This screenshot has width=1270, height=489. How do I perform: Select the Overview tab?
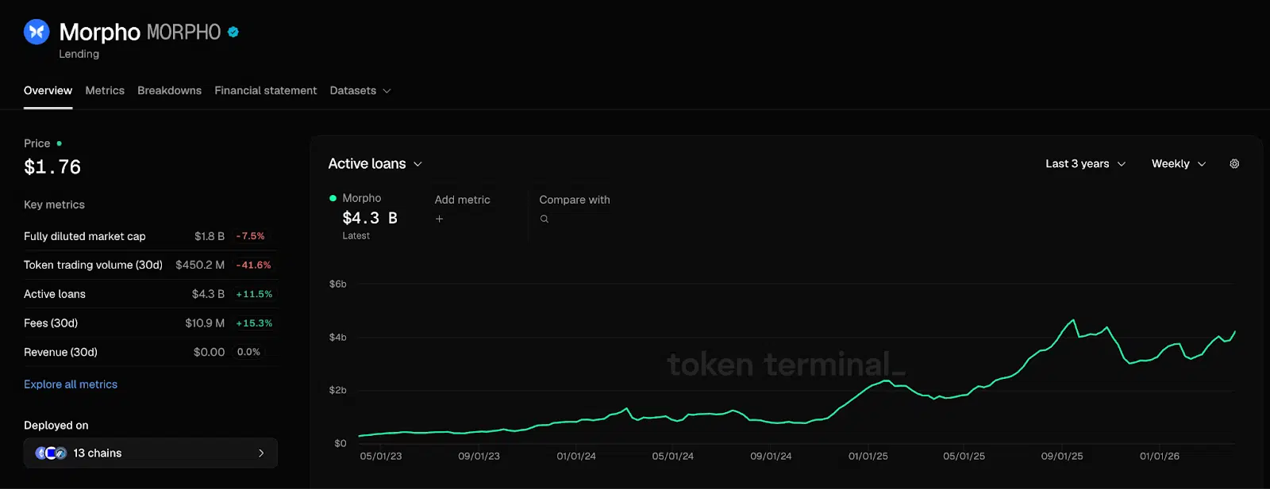[x=48, y=91]
